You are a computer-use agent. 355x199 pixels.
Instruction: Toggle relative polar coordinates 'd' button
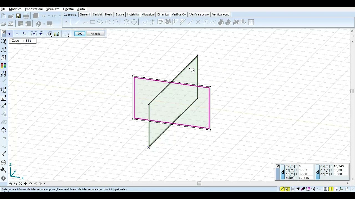pos(318,172)
